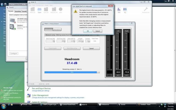Click the Right meter value -72.6
The image size is (176, 110).
tap(127, 72)
